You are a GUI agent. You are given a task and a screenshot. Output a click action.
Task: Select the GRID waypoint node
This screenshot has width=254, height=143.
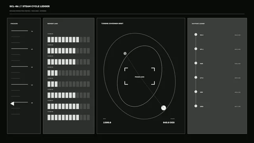pos(196,106)
